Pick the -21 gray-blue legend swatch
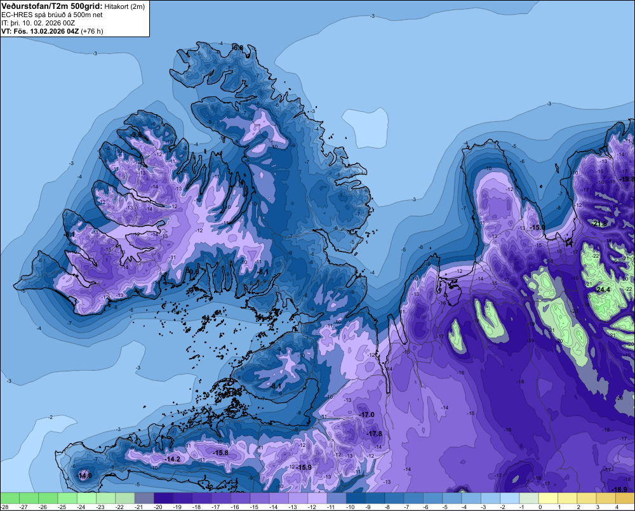Viewport: 635px width, 511px height. [x=144, y=498]
